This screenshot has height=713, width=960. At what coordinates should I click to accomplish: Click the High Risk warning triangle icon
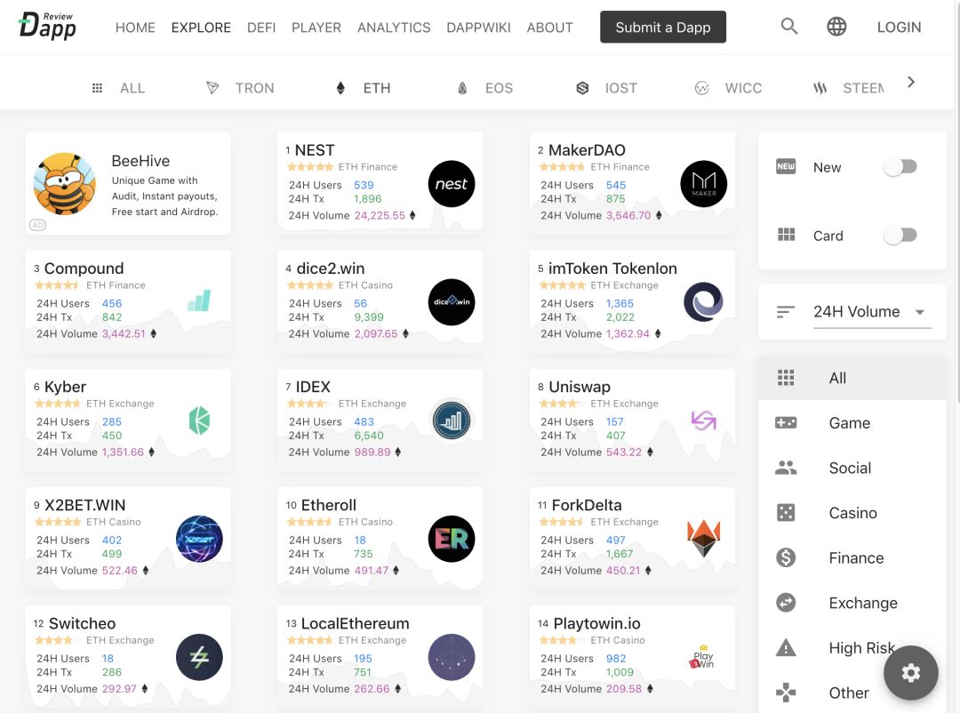tap(786, 647)
